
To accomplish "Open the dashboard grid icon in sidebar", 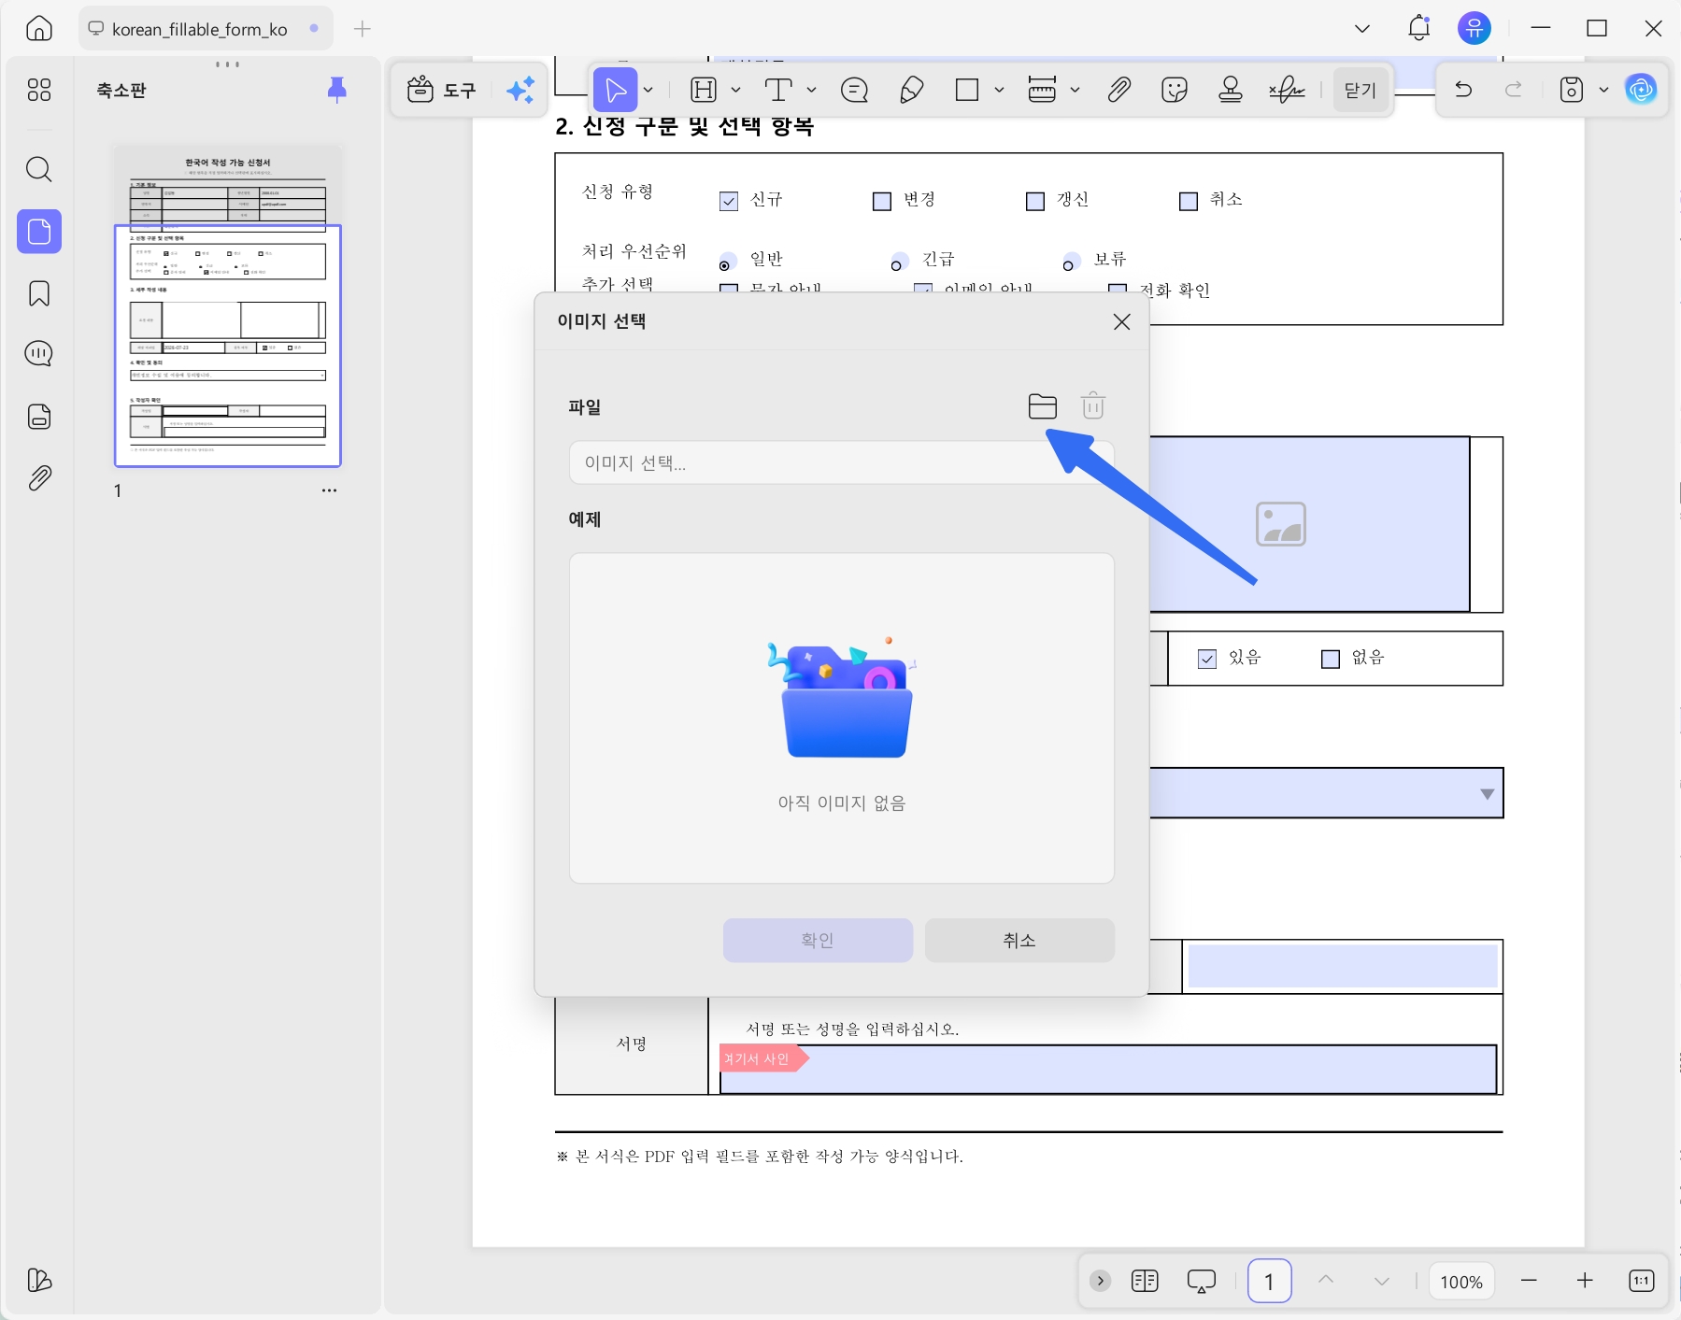I will [39, 90].
